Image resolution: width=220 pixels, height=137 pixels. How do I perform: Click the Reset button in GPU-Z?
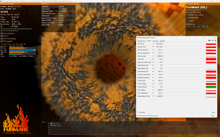tap(213, 112)
